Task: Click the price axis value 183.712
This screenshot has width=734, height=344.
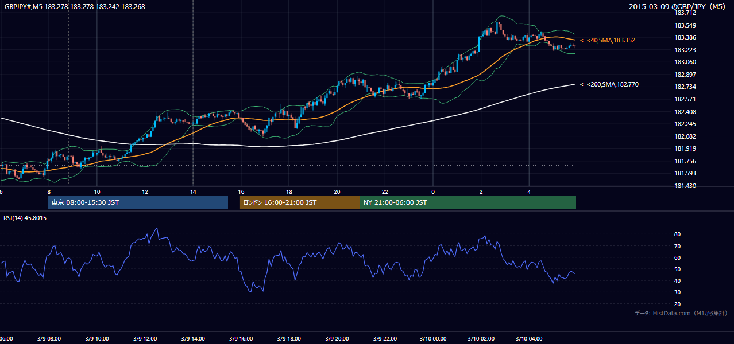Action: pos(685,13)
